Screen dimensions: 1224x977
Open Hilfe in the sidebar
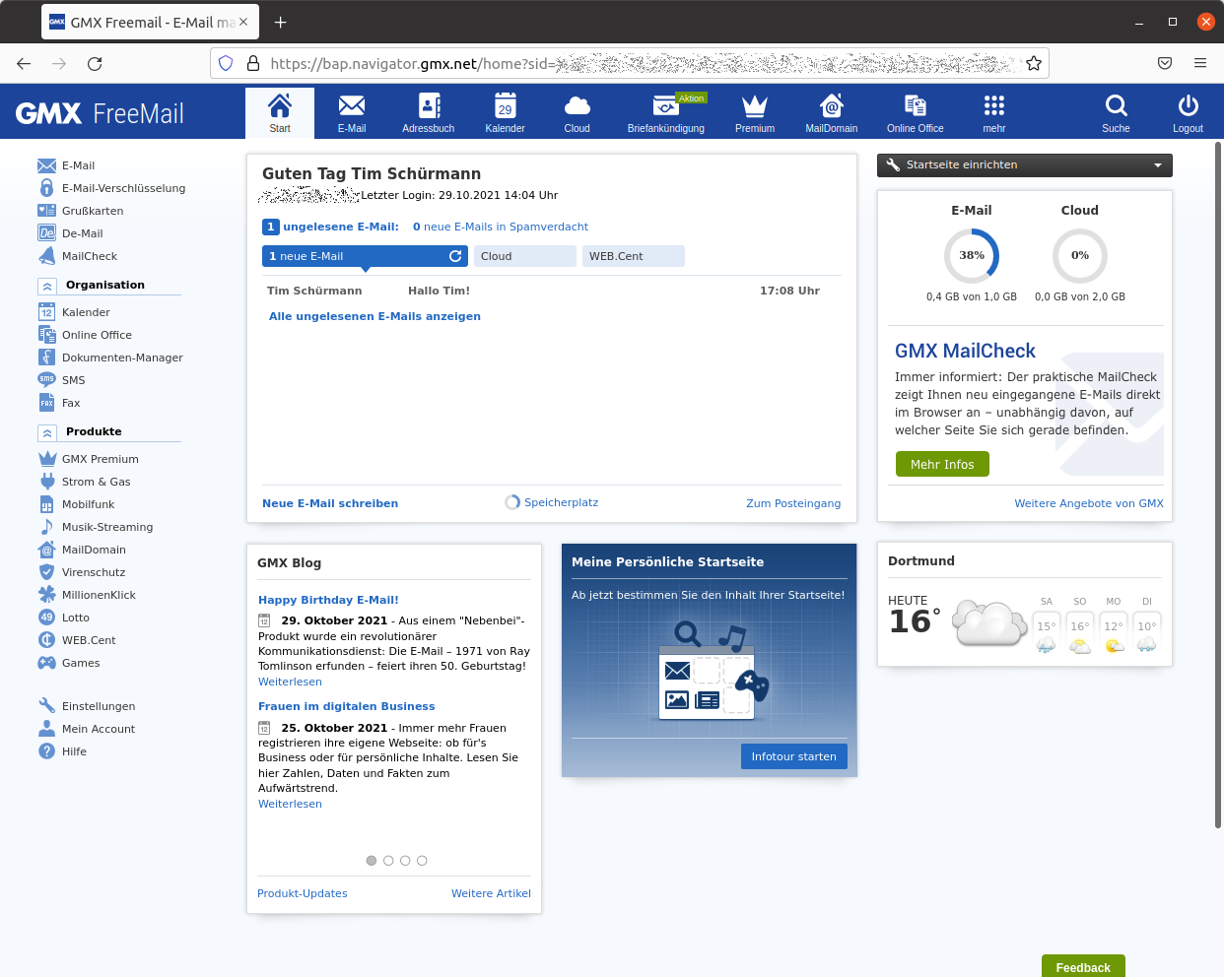click(62, 751)
